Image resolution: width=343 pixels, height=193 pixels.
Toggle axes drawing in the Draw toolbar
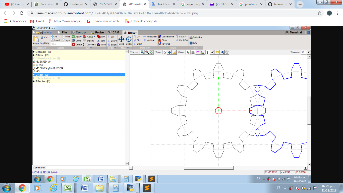(x=188, y=52)
